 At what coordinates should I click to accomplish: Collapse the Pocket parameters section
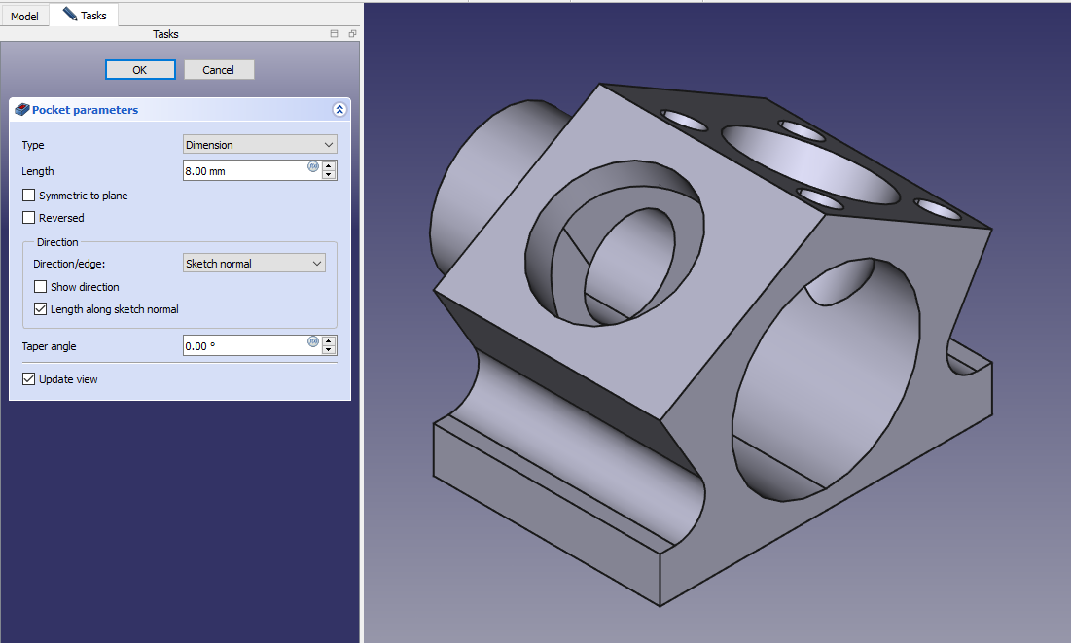pos(339,110)
